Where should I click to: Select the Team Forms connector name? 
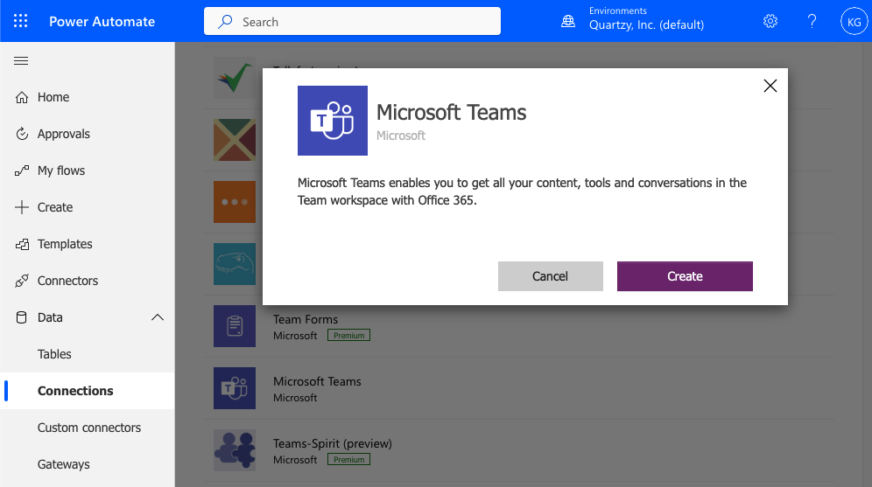[306, 319]
